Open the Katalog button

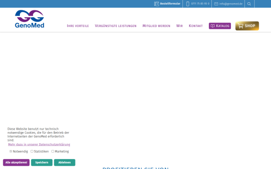pos(220,26)
